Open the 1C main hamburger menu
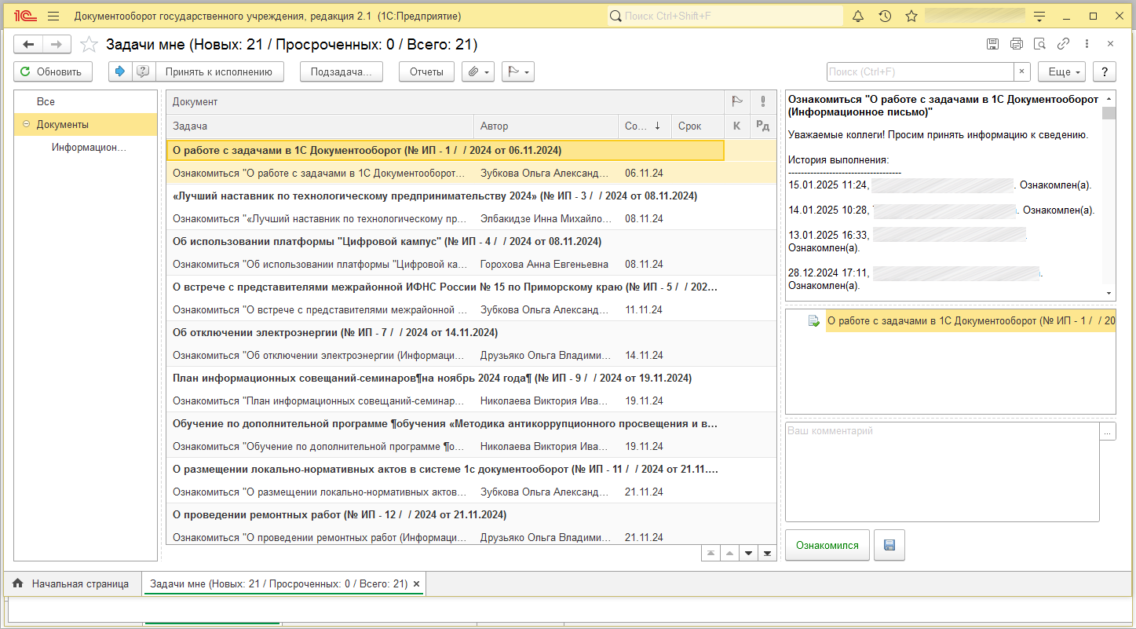 click(53, 16)
